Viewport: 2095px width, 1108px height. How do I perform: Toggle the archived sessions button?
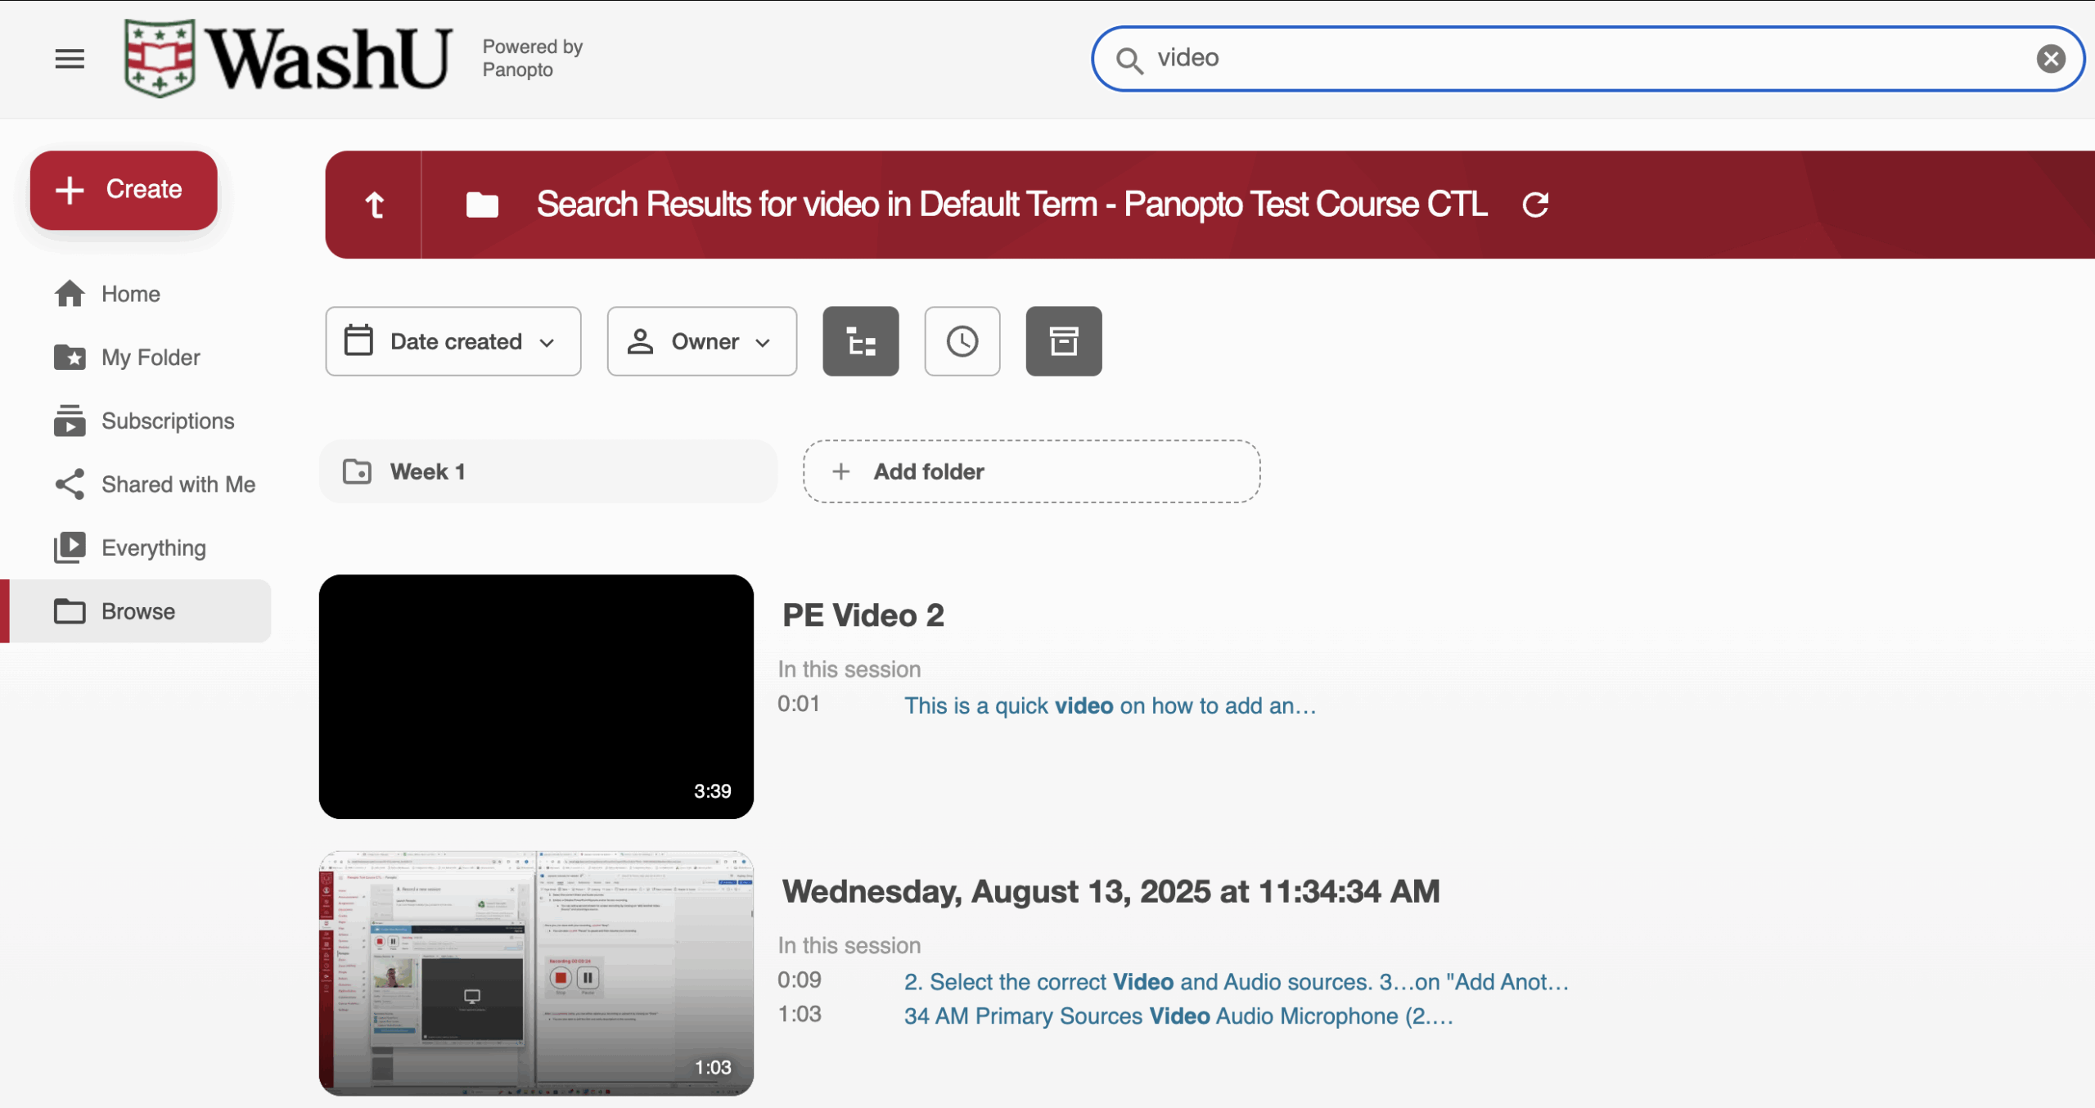[x=1063, y=341]
